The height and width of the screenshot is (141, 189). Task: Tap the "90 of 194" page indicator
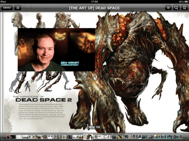pos(94,127)
